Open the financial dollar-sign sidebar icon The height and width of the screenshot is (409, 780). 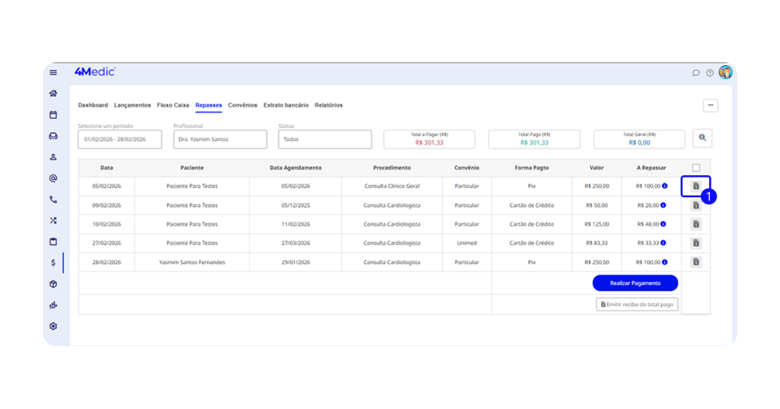(53, 263)
